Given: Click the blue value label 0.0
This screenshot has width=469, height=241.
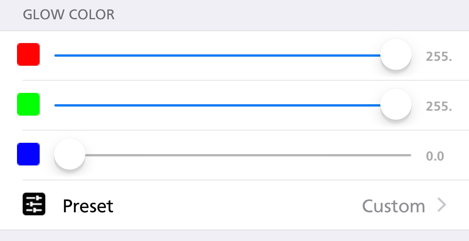Looking at the screenshot, I should (435, 156).
